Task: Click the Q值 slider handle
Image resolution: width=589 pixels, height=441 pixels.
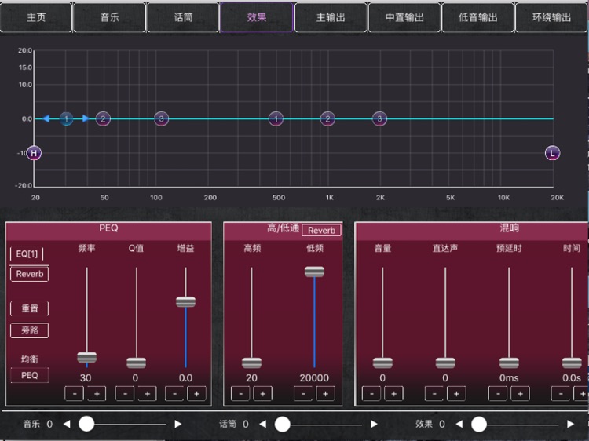Action: [136, 363]
